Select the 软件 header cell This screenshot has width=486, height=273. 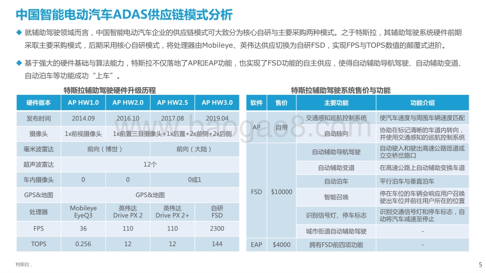(x=256, y=103)
